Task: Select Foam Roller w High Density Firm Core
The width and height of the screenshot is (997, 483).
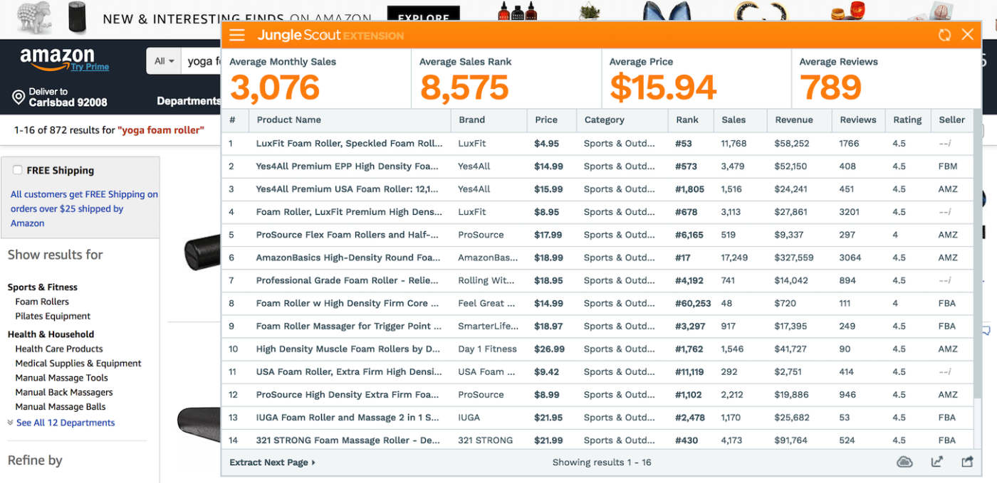Action: 347,303
